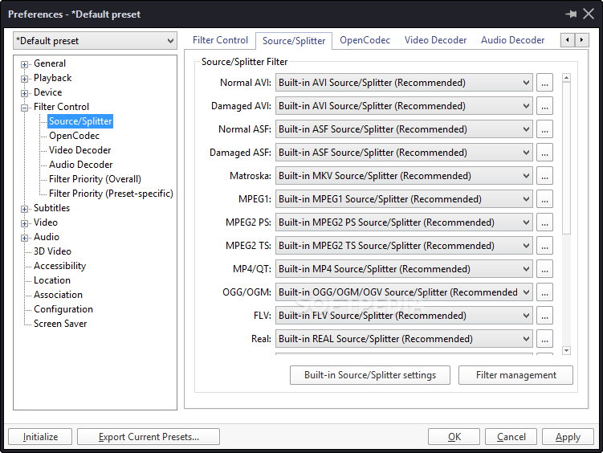Click the ellipsis button for MPEG1
Viewport: 603px width, 453px height.
click(x=544, y=199)
